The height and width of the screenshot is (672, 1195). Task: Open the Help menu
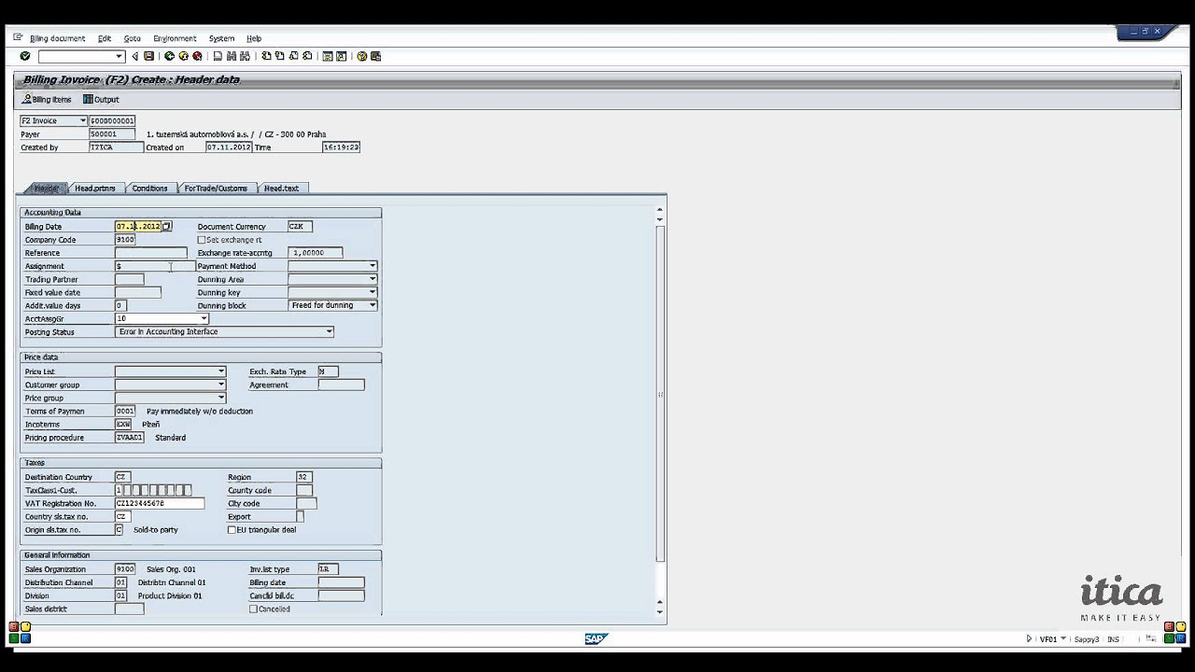254,38
